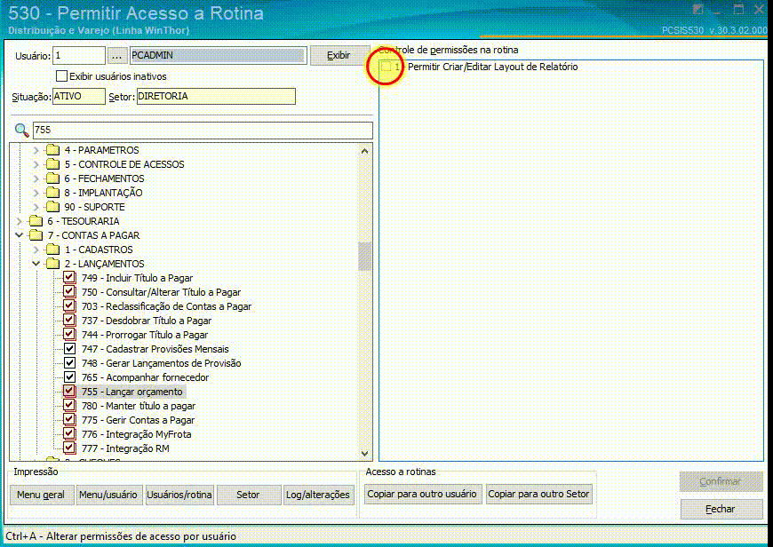Uncheck routine 703 Reclassificação de Contas

click(69, 306)
